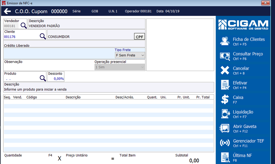Open the Consultar Preço icon
Screen dimensions: 275x164
click(x=225, y=56)
